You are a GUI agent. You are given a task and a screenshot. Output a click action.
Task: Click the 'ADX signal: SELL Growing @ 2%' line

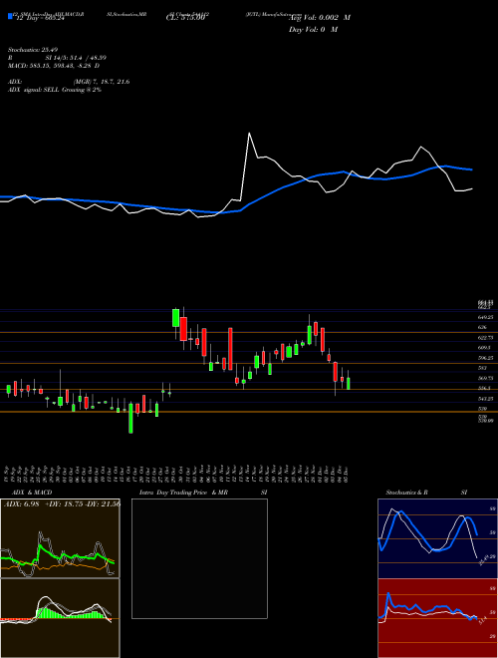[55, 90]
